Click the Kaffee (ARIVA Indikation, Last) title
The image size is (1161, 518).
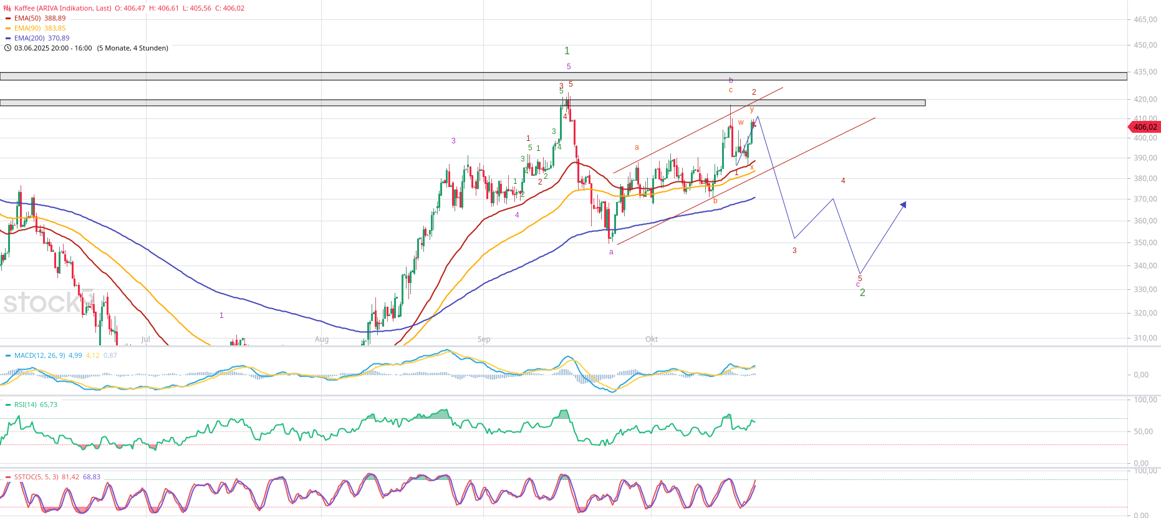(62, 8)
